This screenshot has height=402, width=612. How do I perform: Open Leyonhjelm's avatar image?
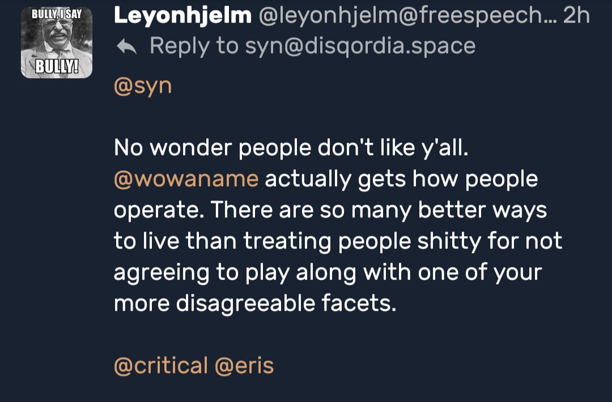point(56,42)
